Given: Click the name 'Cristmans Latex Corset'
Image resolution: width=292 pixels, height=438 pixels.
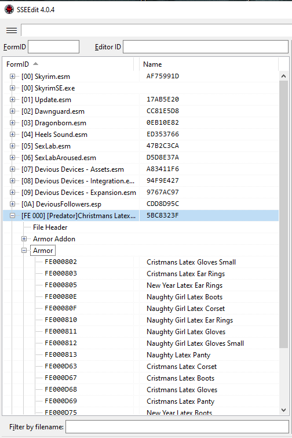Looking at the screenshot, I should click(181, 367).
